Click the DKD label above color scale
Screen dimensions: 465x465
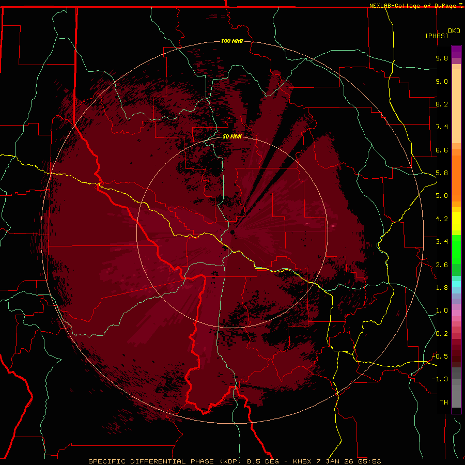(x=454, y=31)
